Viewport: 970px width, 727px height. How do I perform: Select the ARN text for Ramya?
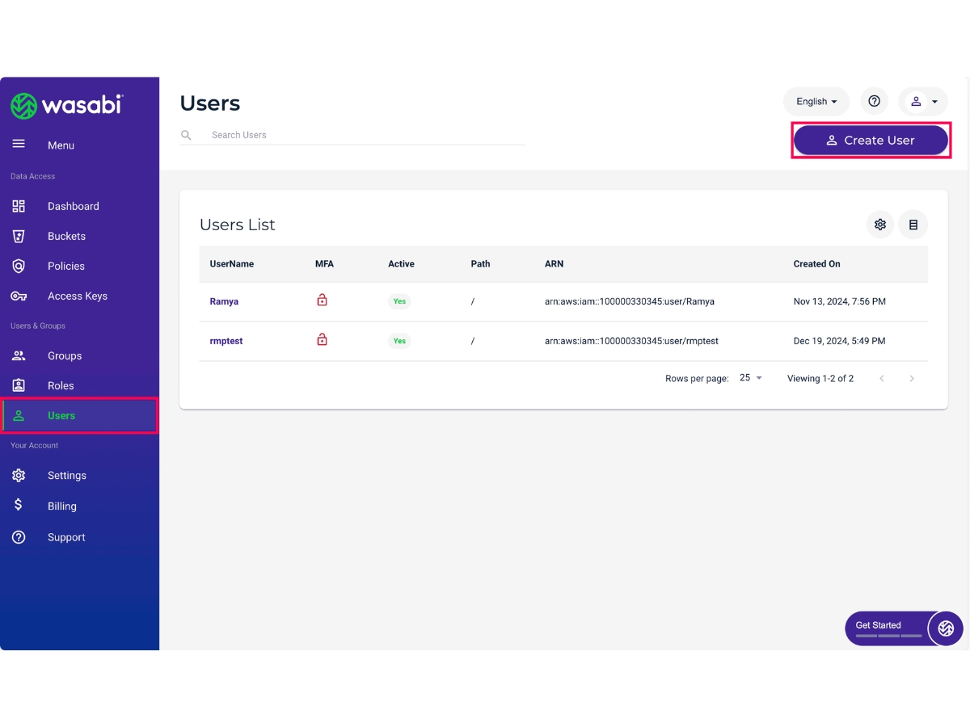point(630,301)
